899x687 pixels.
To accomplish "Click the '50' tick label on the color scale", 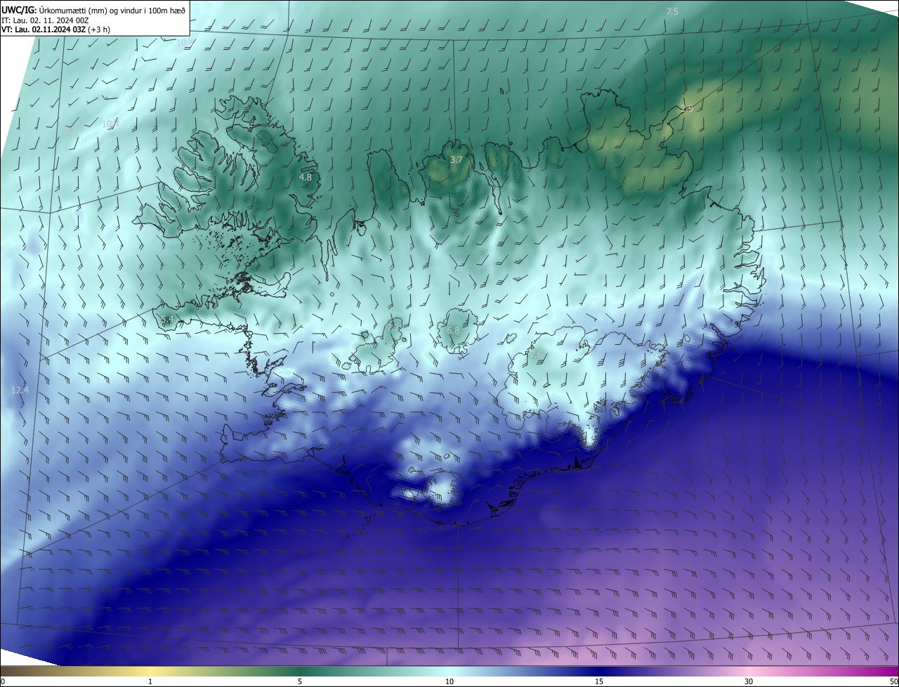I will (x=893, y=681).
